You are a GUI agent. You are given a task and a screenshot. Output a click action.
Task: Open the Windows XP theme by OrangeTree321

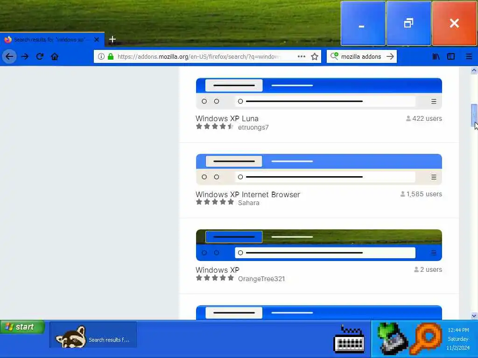[218, 270]
